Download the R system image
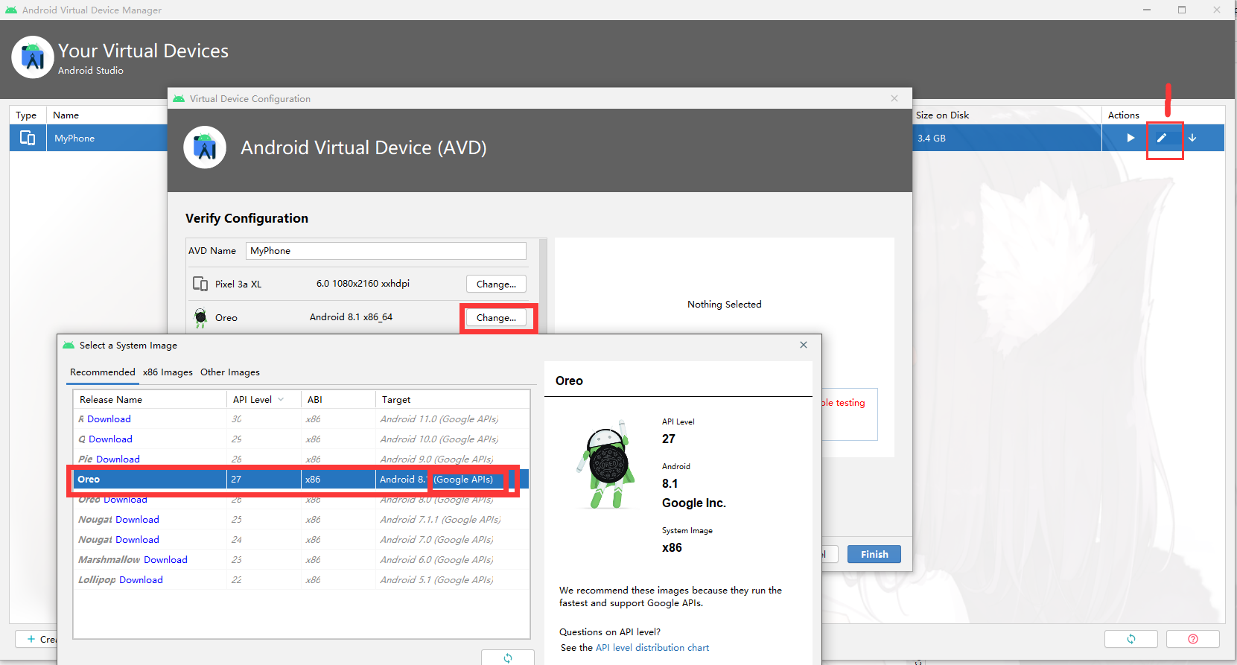This screenshot has width=1237, height=665. click(109, 419)
